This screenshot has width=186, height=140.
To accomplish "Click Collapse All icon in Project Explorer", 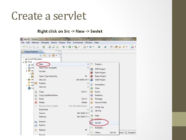I will (x=41, y=55).
